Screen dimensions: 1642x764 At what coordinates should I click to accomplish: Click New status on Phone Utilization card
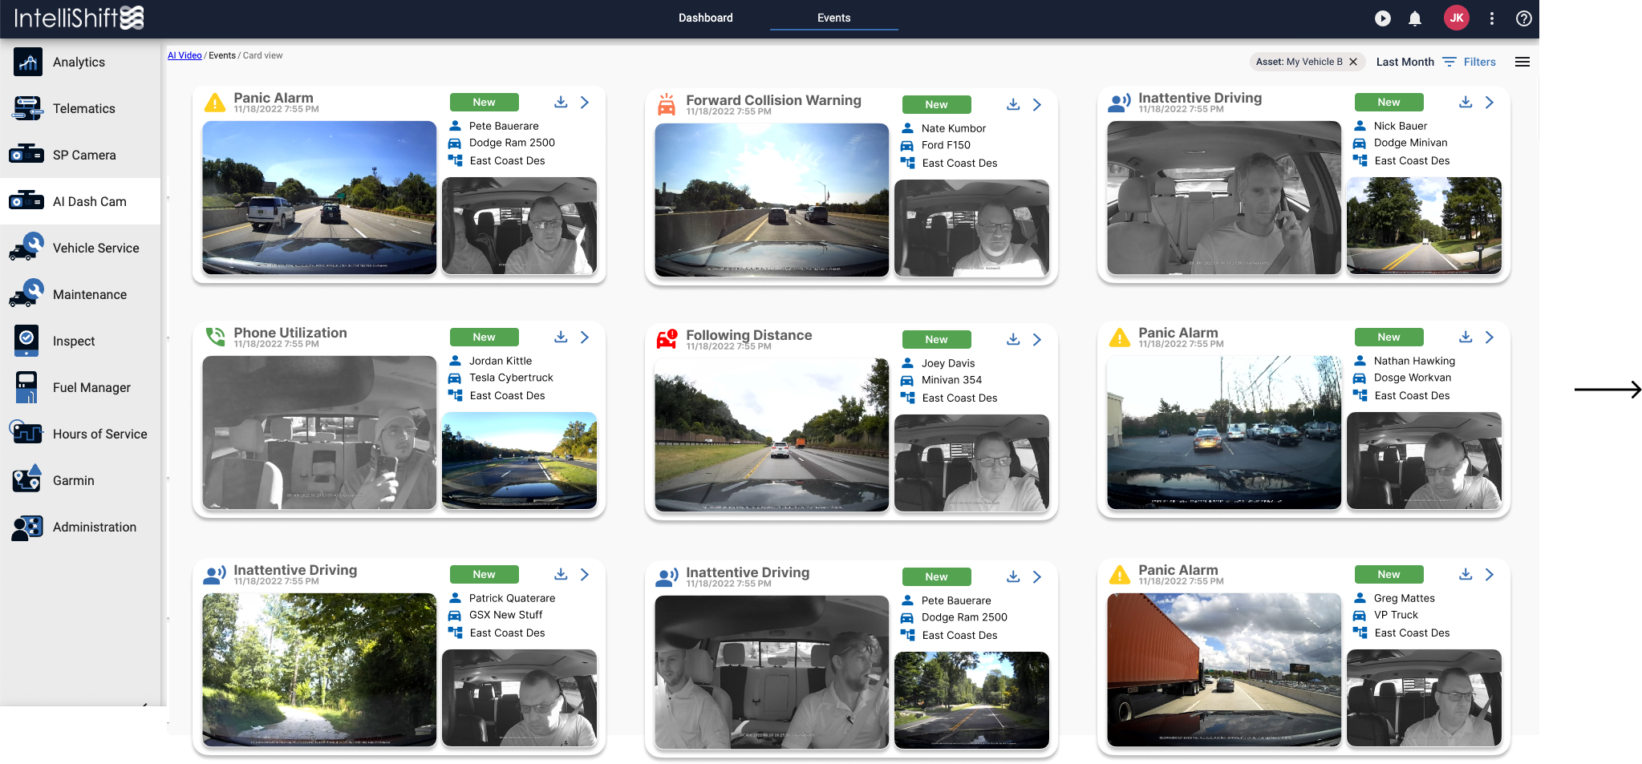pyautogui.click(x=484, y=338)
